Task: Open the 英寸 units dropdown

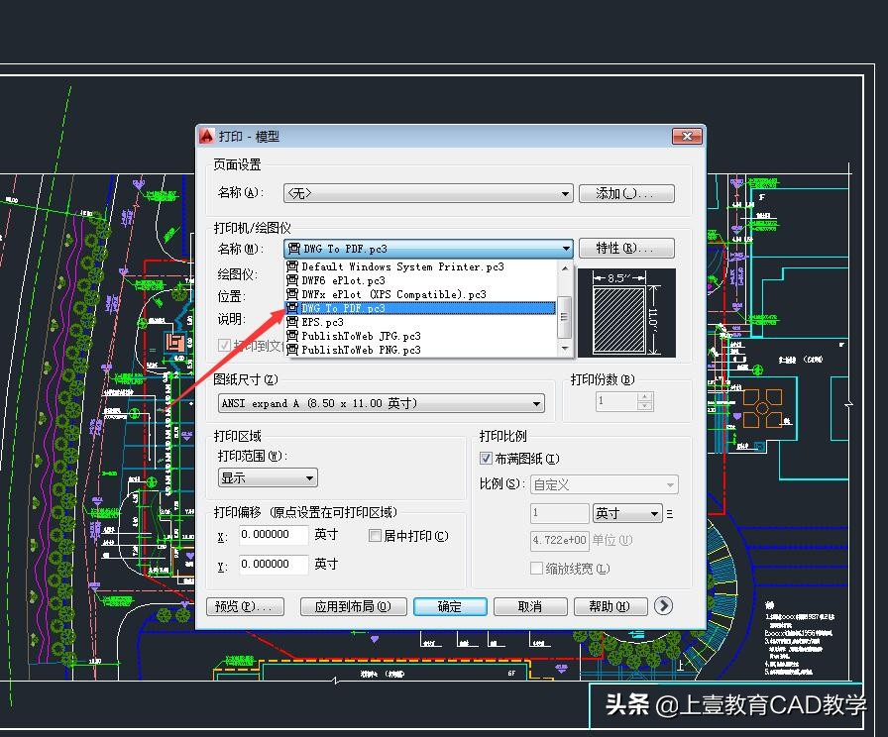Action: click(652, 513)
